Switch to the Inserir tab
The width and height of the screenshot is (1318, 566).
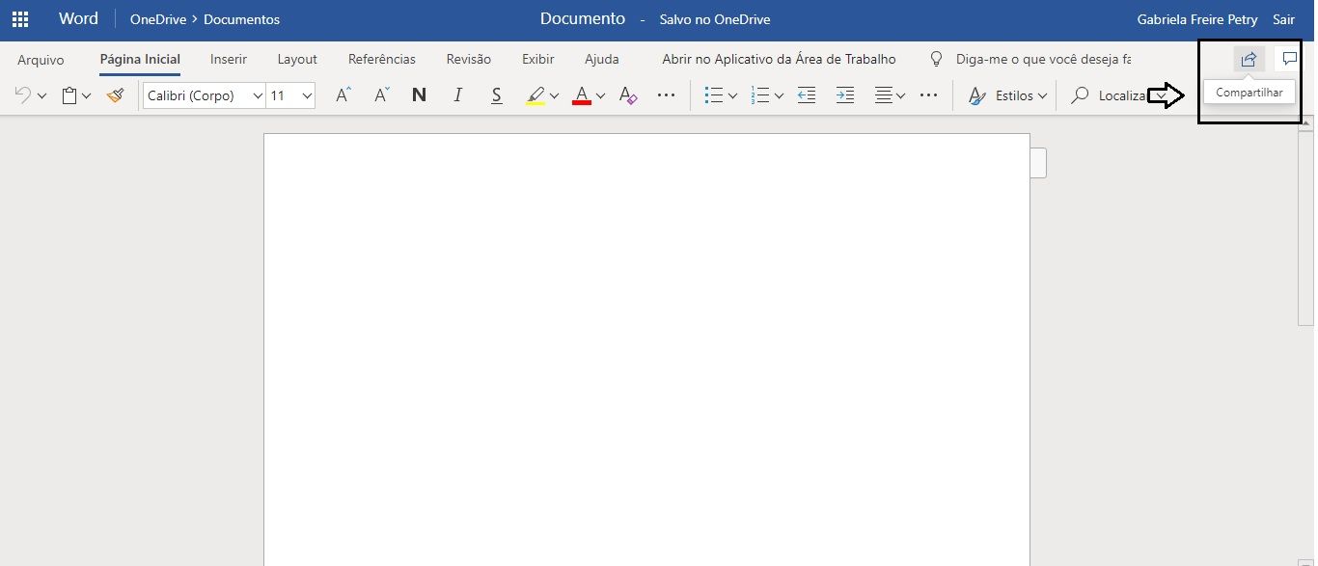(229, 60)
